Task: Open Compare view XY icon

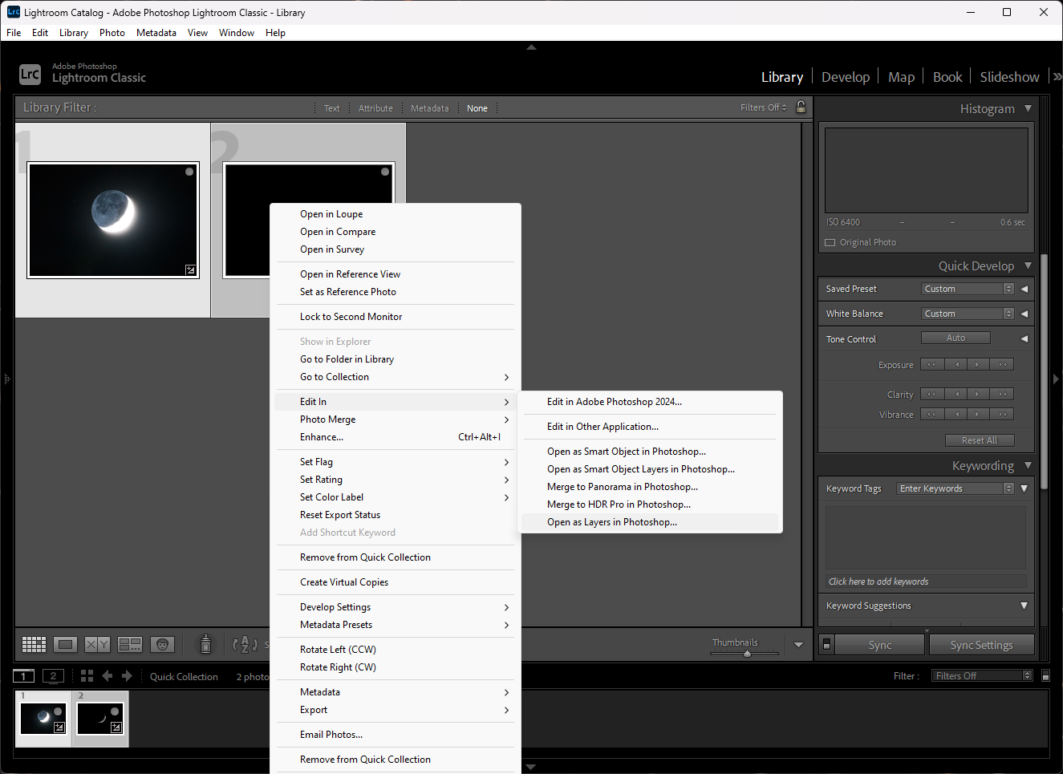Action: 97,644
